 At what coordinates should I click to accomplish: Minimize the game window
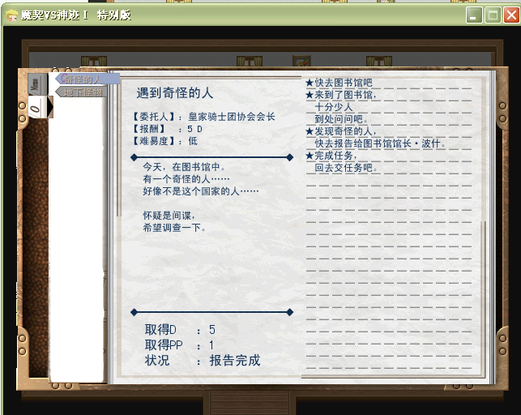[x=474, y=15]
